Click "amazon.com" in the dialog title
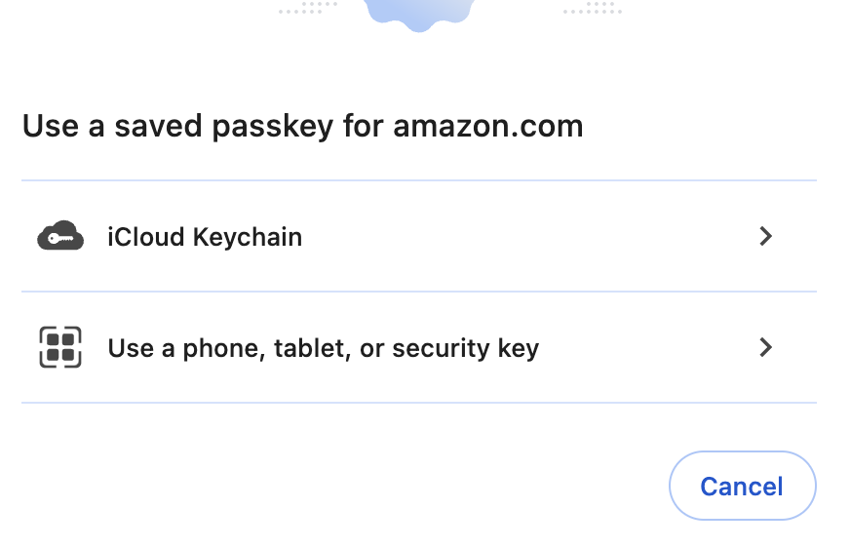850x548 pixels. pyautogui.click(x=487, y=127)
